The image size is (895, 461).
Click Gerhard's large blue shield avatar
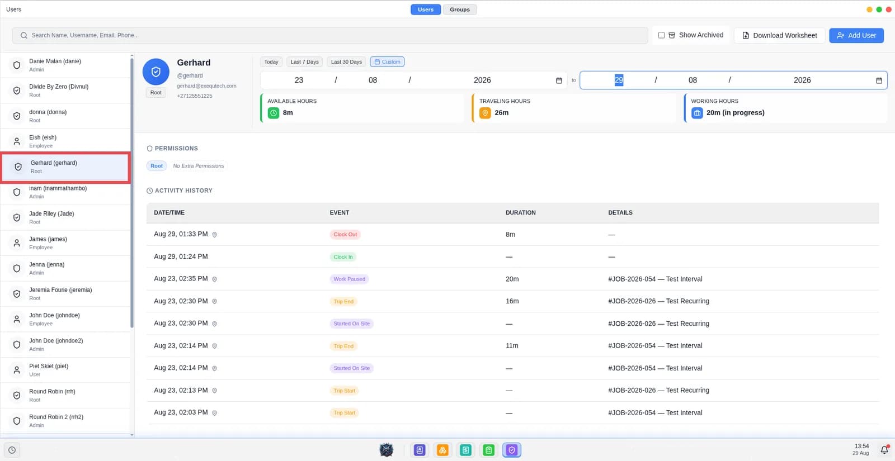click(156, 72)
